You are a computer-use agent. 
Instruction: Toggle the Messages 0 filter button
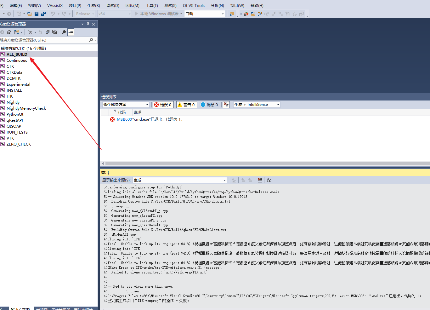pos(210,105)
